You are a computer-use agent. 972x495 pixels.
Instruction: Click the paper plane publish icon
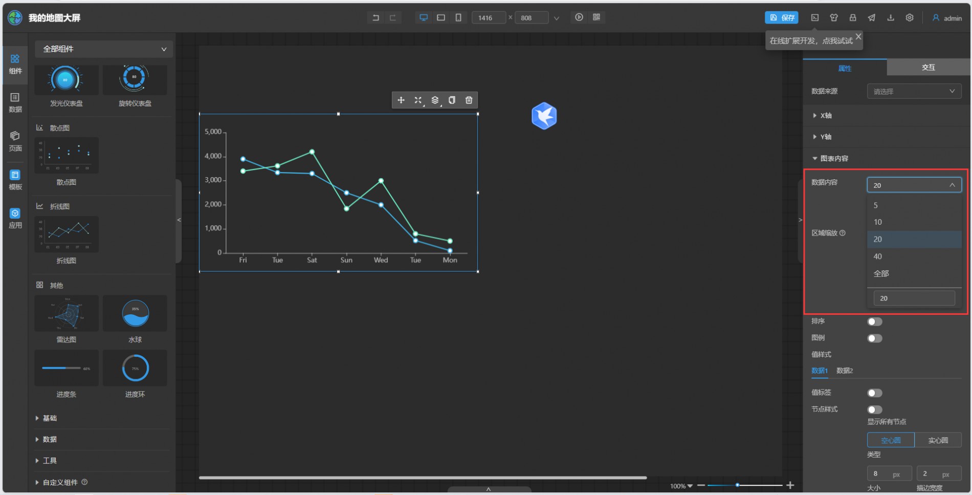(x=871, y=18)
